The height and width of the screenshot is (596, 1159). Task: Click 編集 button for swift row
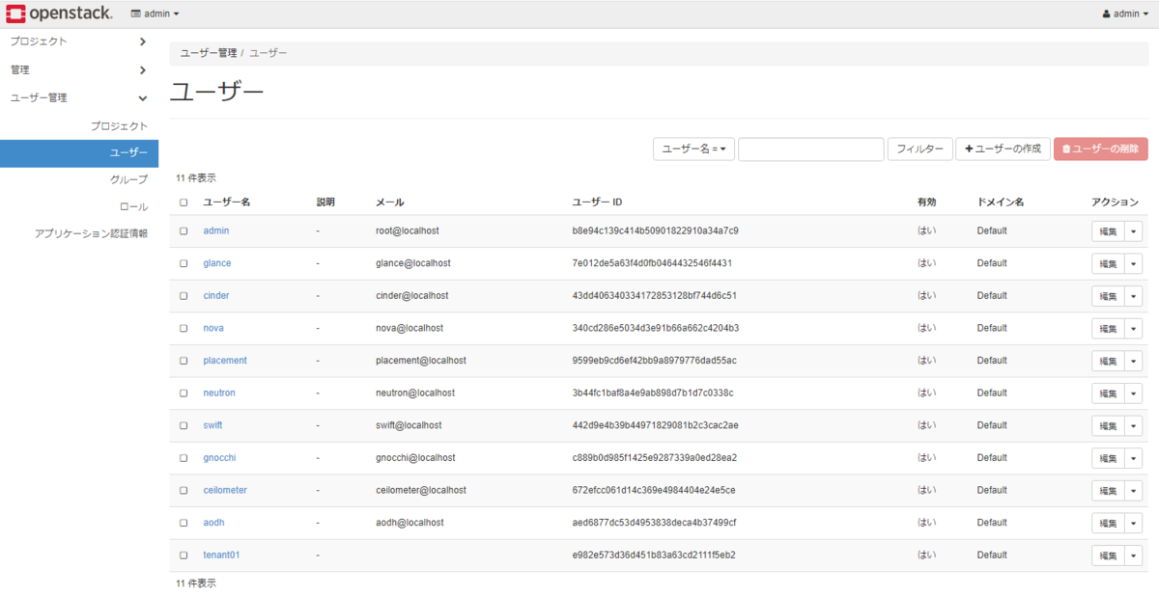(1107, 426)
